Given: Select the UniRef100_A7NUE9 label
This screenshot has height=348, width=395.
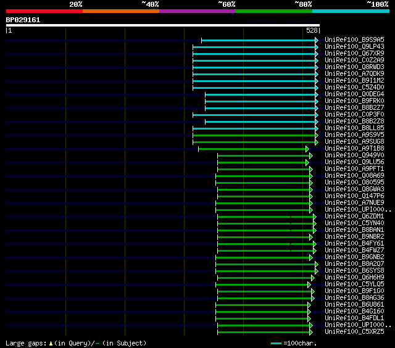Looking at the screenshot, I should (x=354, y=203).
